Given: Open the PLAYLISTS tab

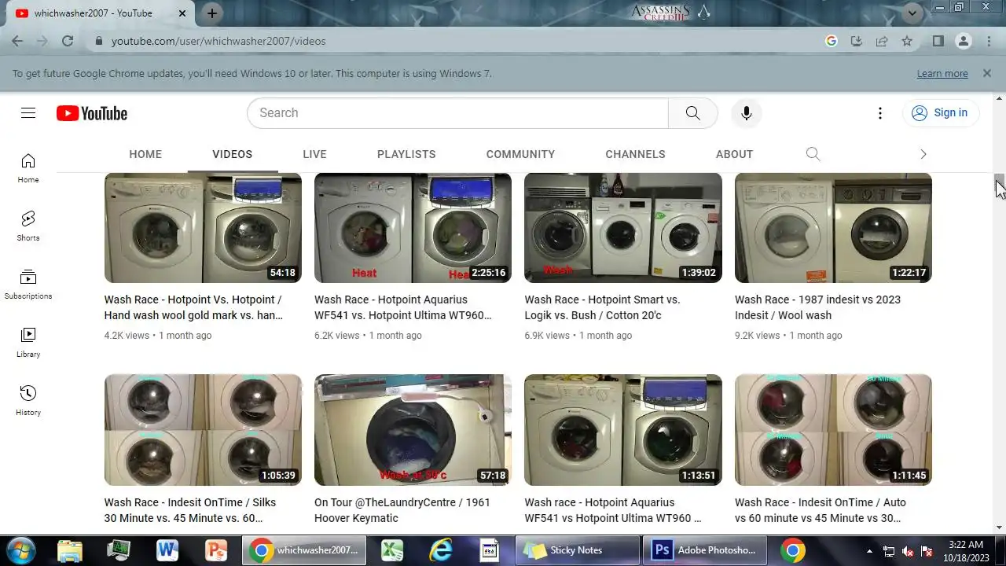Looking at the screenshot, I should (406, 154).
